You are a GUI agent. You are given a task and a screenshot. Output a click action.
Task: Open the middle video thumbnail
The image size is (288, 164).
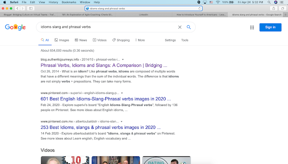pyautogui.click(x=116, y=160)
